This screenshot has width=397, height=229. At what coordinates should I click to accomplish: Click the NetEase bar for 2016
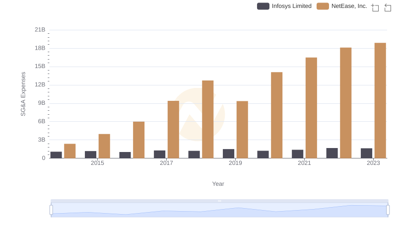coord(139,140)
